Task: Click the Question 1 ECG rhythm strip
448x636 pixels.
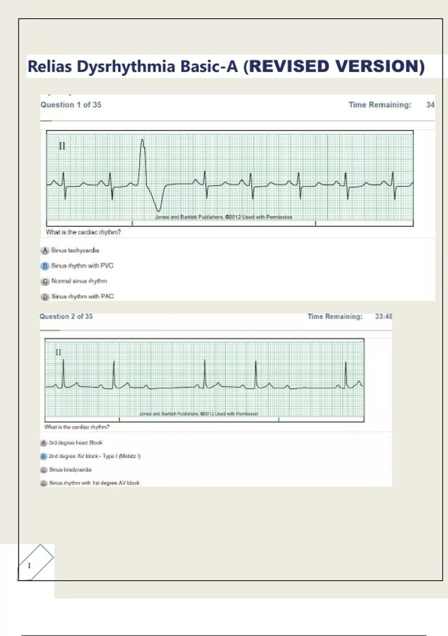Action: 230,178
